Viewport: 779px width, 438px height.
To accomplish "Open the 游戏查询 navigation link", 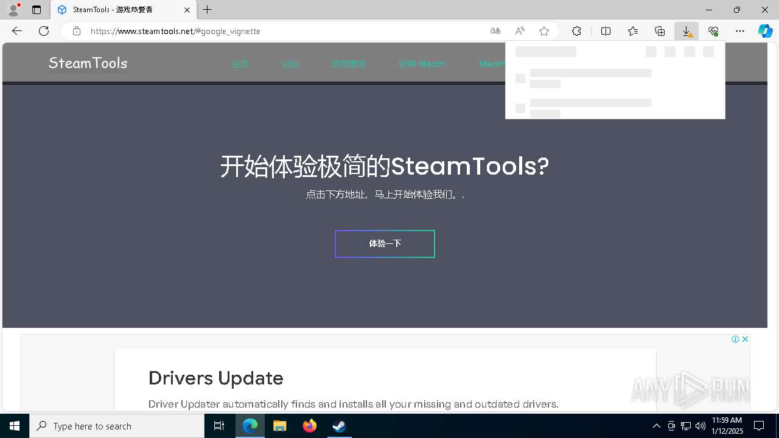I will pyautogui.click(x=349, y=64).
